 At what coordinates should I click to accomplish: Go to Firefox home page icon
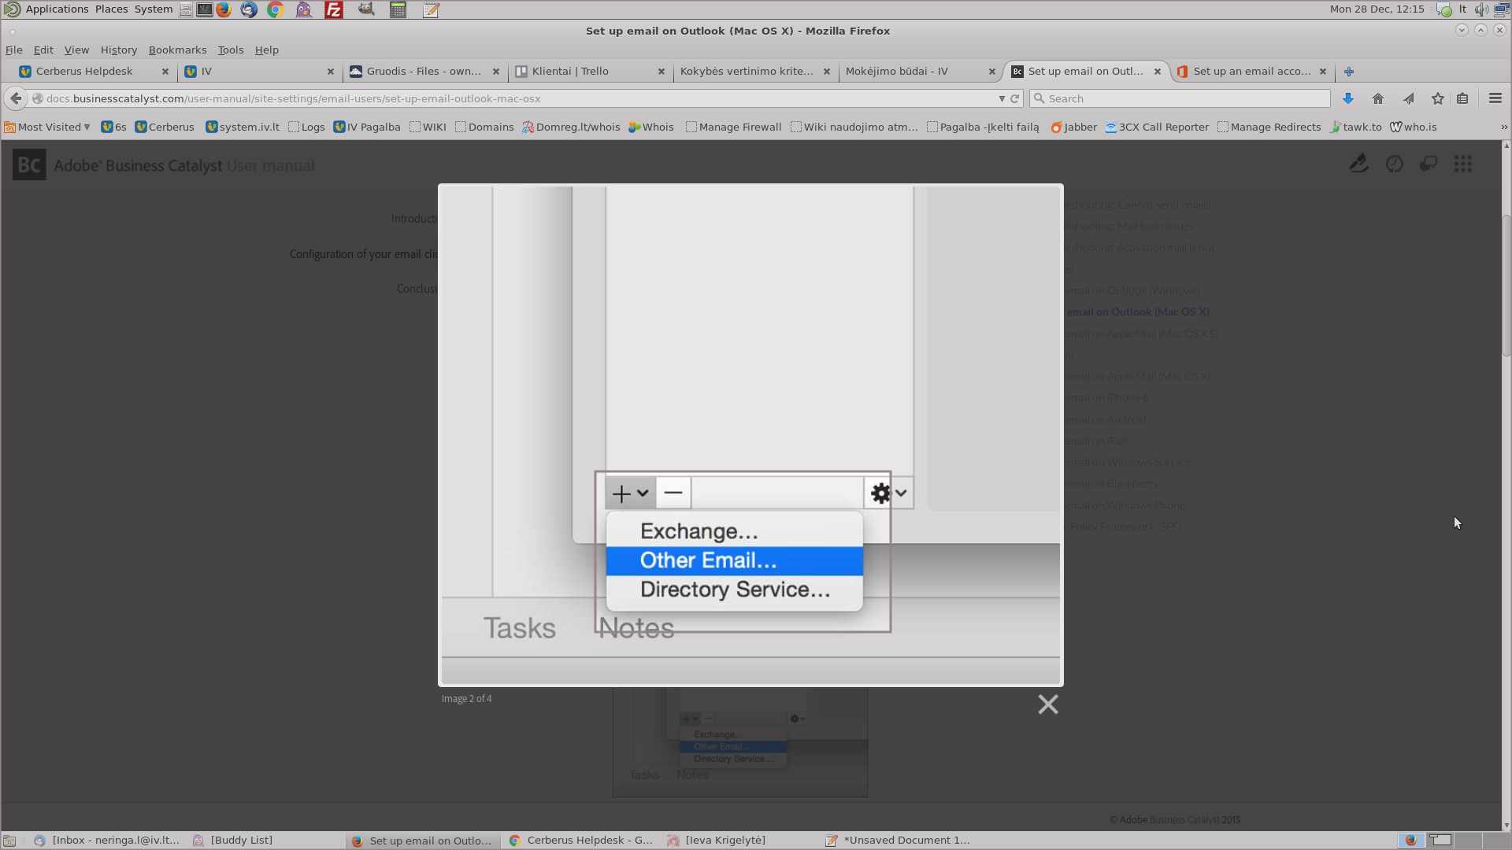point(1378,98)
